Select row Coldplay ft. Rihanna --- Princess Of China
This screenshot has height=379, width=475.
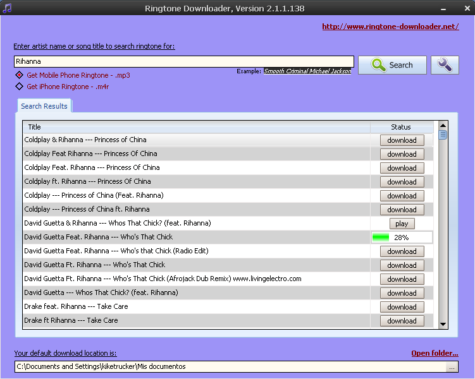click(196, 181)
